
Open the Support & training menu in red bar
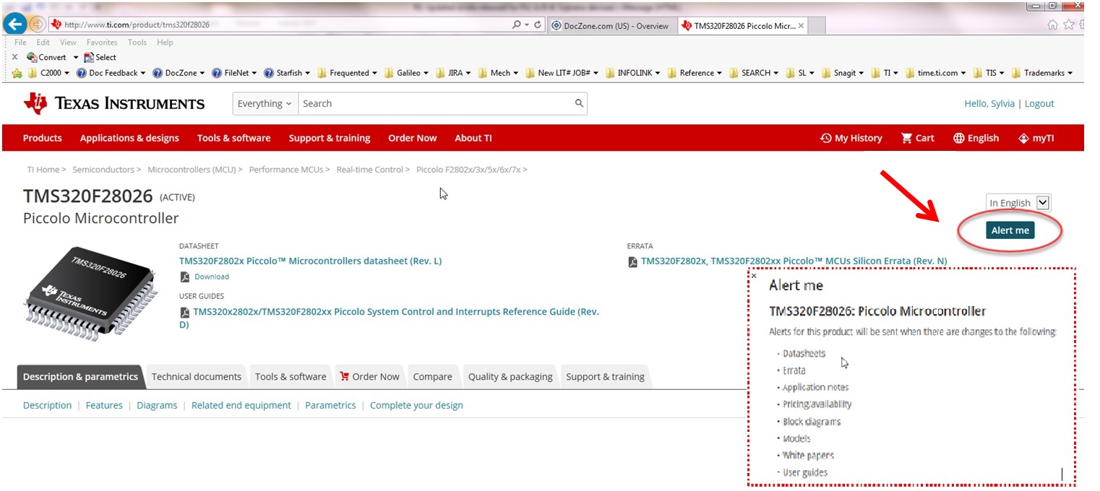[x=330, y=138]
